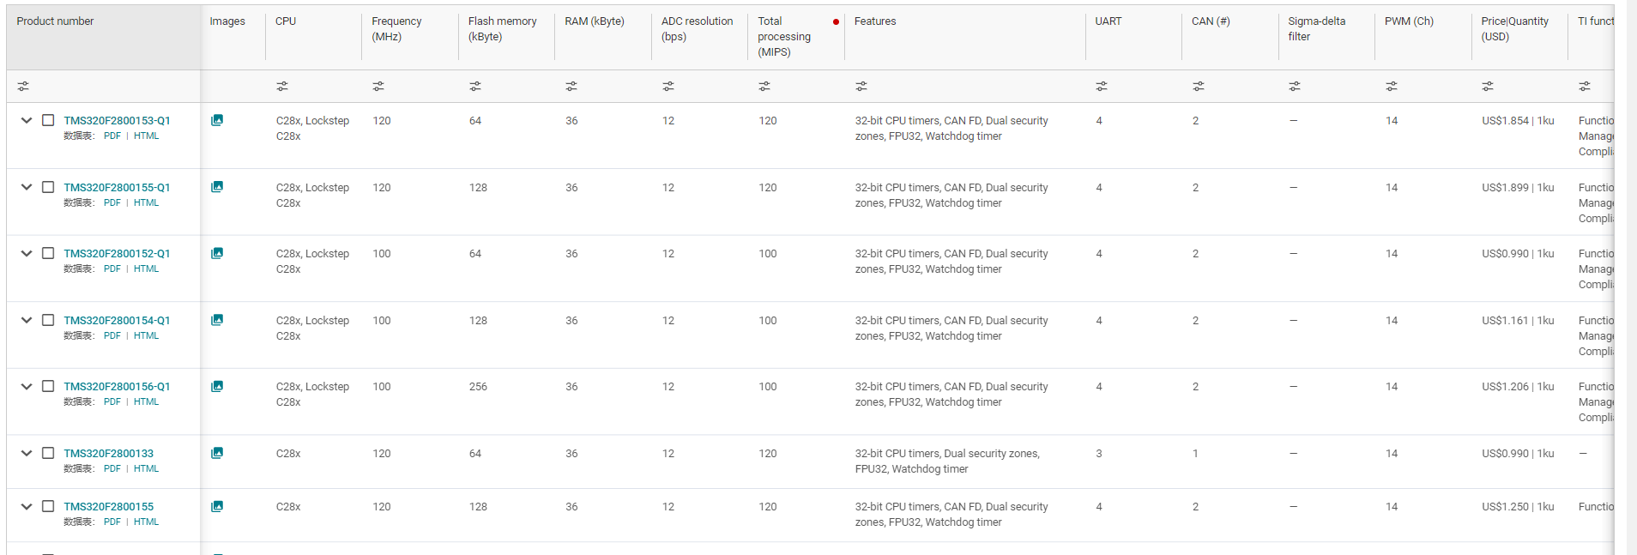The height and width of the screenshot is (555, 1637).
Task: View images for TMS320F2800133
Action: click(x=217, y=453)
